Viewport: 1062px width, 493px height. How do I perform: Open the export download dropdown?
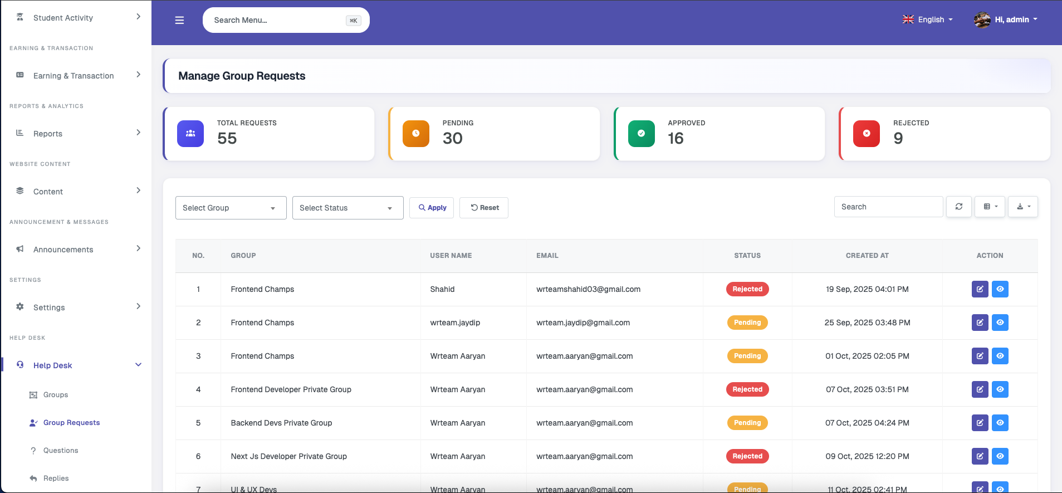(1023, 207)
